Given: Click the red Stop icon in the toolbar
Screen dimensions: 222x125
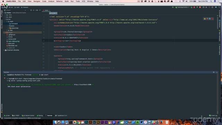Looking at the screenshot, I should coord(200,7).
